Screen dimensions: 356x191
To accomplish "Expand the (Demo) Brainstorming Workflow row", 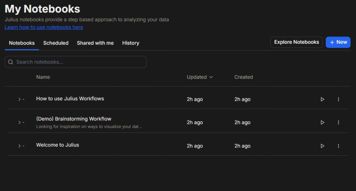I will 19,123.
